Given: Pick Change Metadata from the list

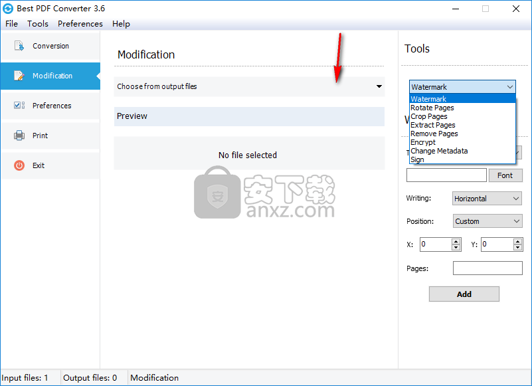Looking at the screenshot, I should tap(462, 151).
